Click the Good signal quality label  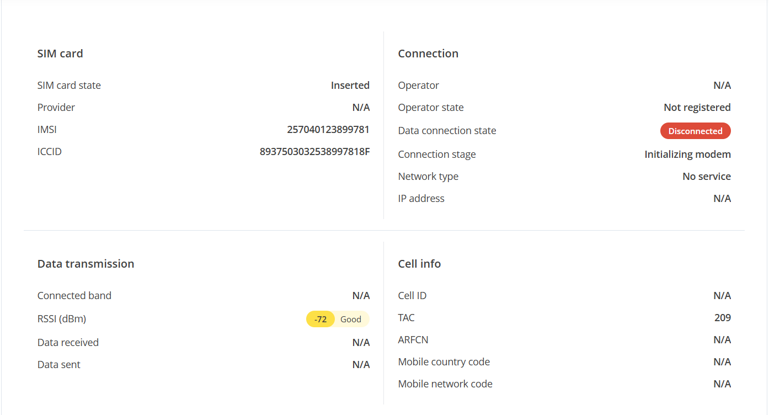[x=351, y=320]
